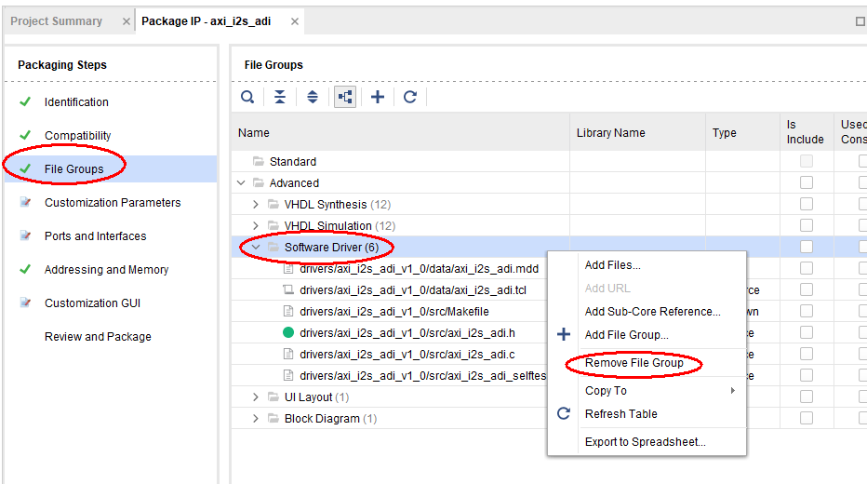This screenshot has width=867, height=484.
Task: Toggle Is Include checkbox for Block Diagram row
Action: [x=806, y=418]
